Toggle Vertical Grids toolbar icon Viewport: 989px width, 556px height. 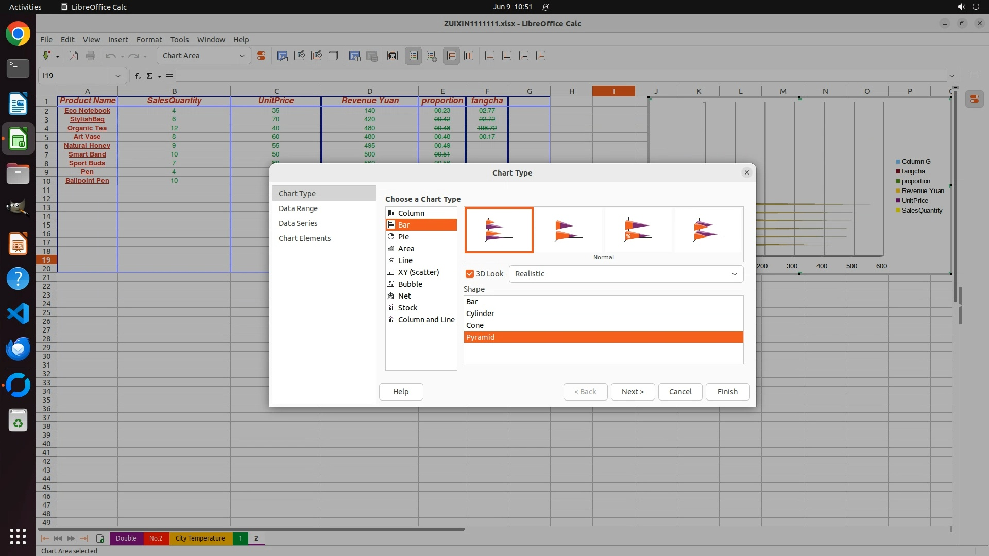pyautogui.click(x=469, y=56)
